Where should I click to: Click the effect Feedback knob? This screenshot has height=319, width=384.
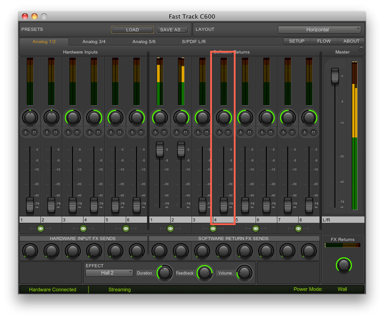click(205, 273)
